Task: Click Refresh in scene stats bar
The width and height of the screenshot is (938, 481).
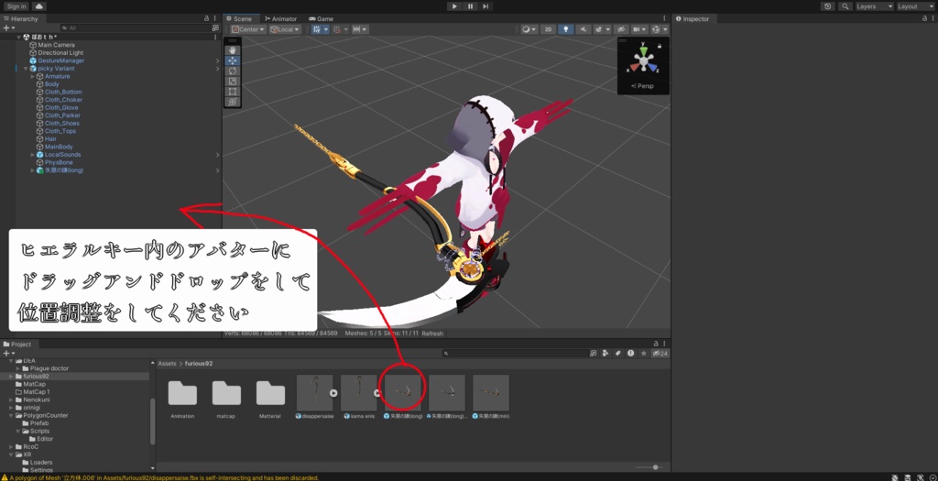Action: click(x=432, y=333)
